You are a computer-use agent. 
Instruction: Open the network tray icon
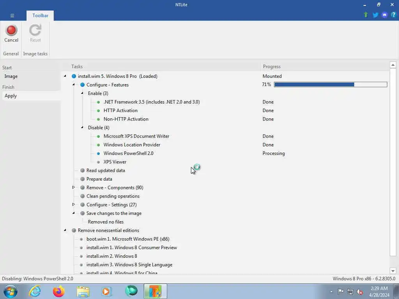click(x=350, y=292)
